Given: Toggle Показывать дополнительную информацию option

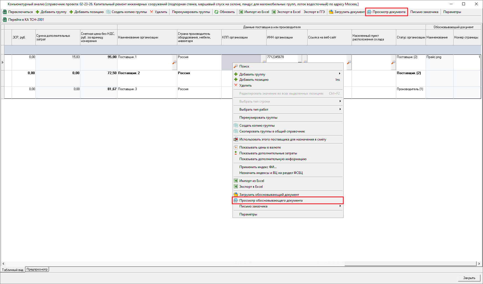Looking at the screenshot, I should tap(273, 159).
